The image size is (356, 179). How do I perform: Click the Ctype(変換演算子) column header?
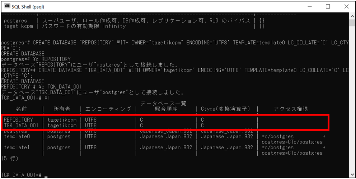(x=225, y=109)
